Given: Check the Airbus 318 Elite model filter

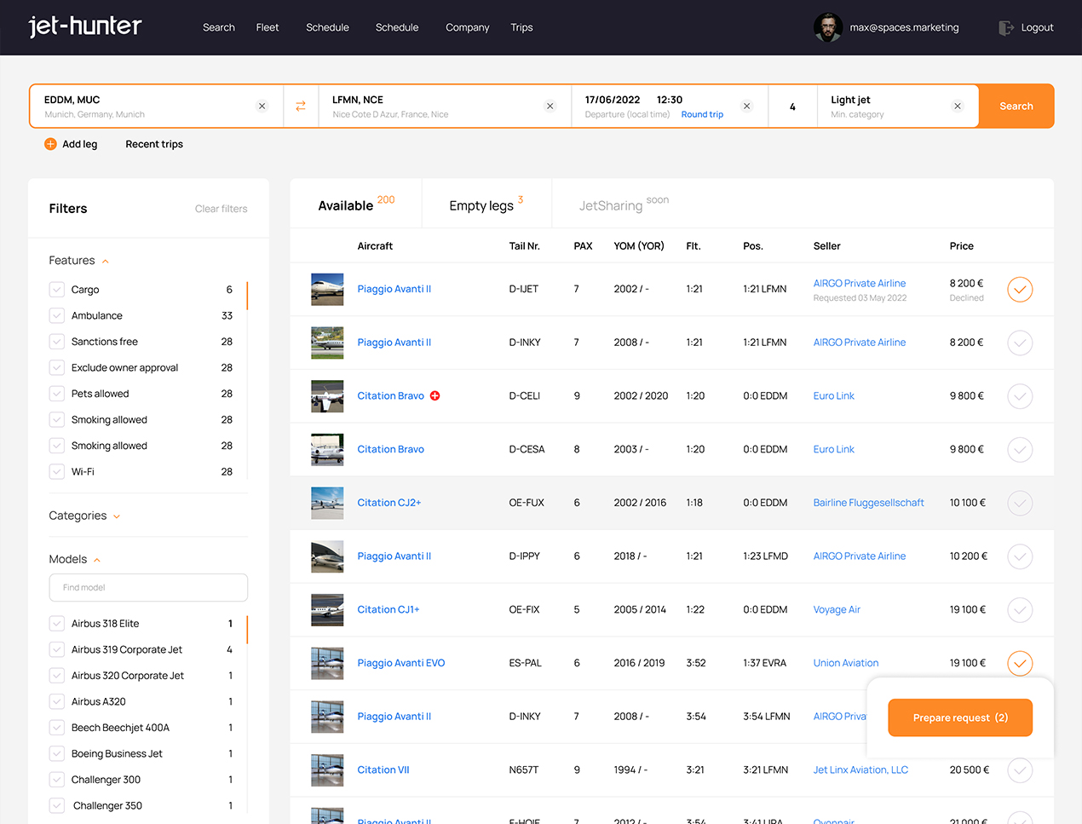Looking at the screenshot, I should click(57, 624).
